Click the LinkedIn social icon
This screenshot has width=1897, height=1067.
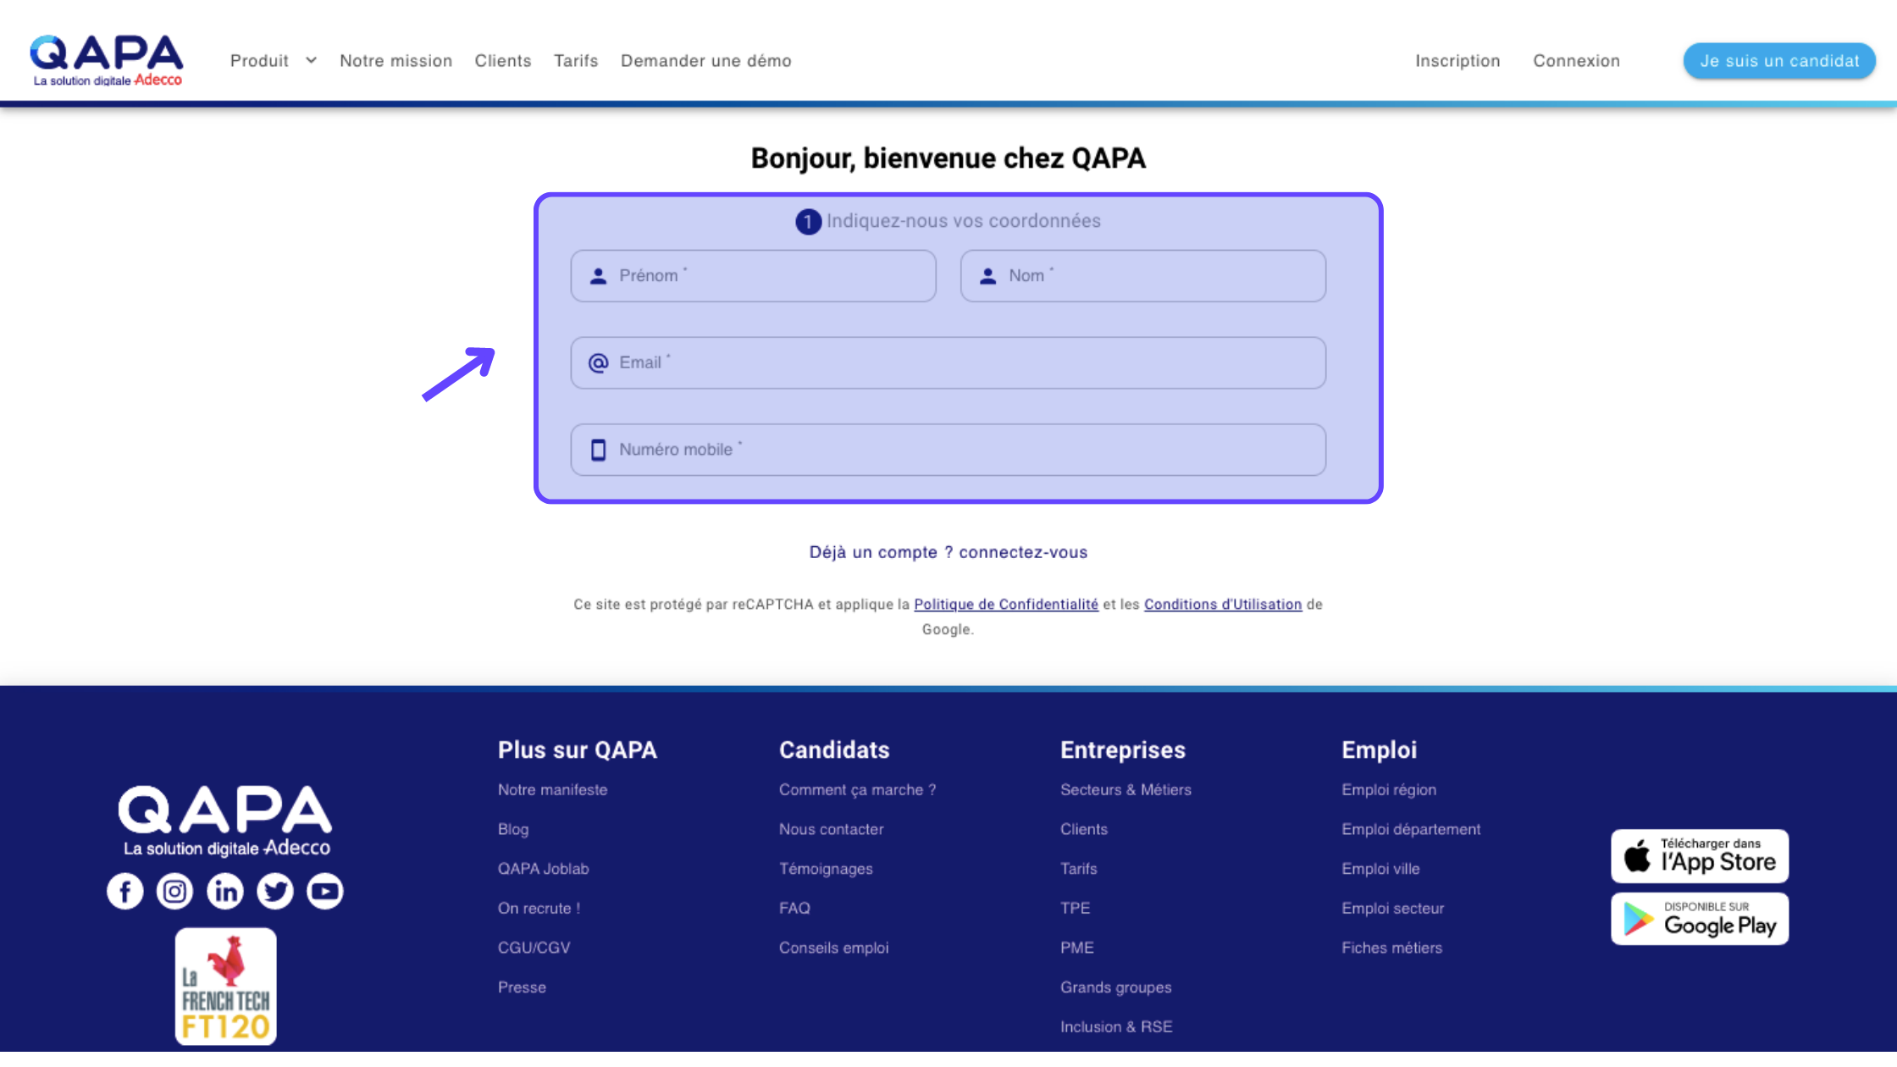tap(225, 892)
